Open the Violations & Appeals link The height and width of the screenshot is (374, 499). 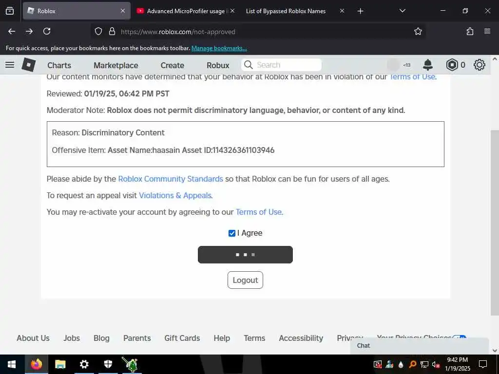pyautogui.click(x=175, y=195)
